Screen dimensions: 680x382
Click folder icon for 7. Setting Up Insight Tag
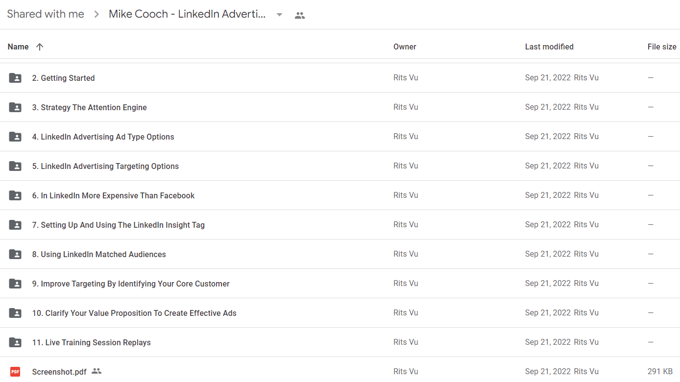point(15,225)
